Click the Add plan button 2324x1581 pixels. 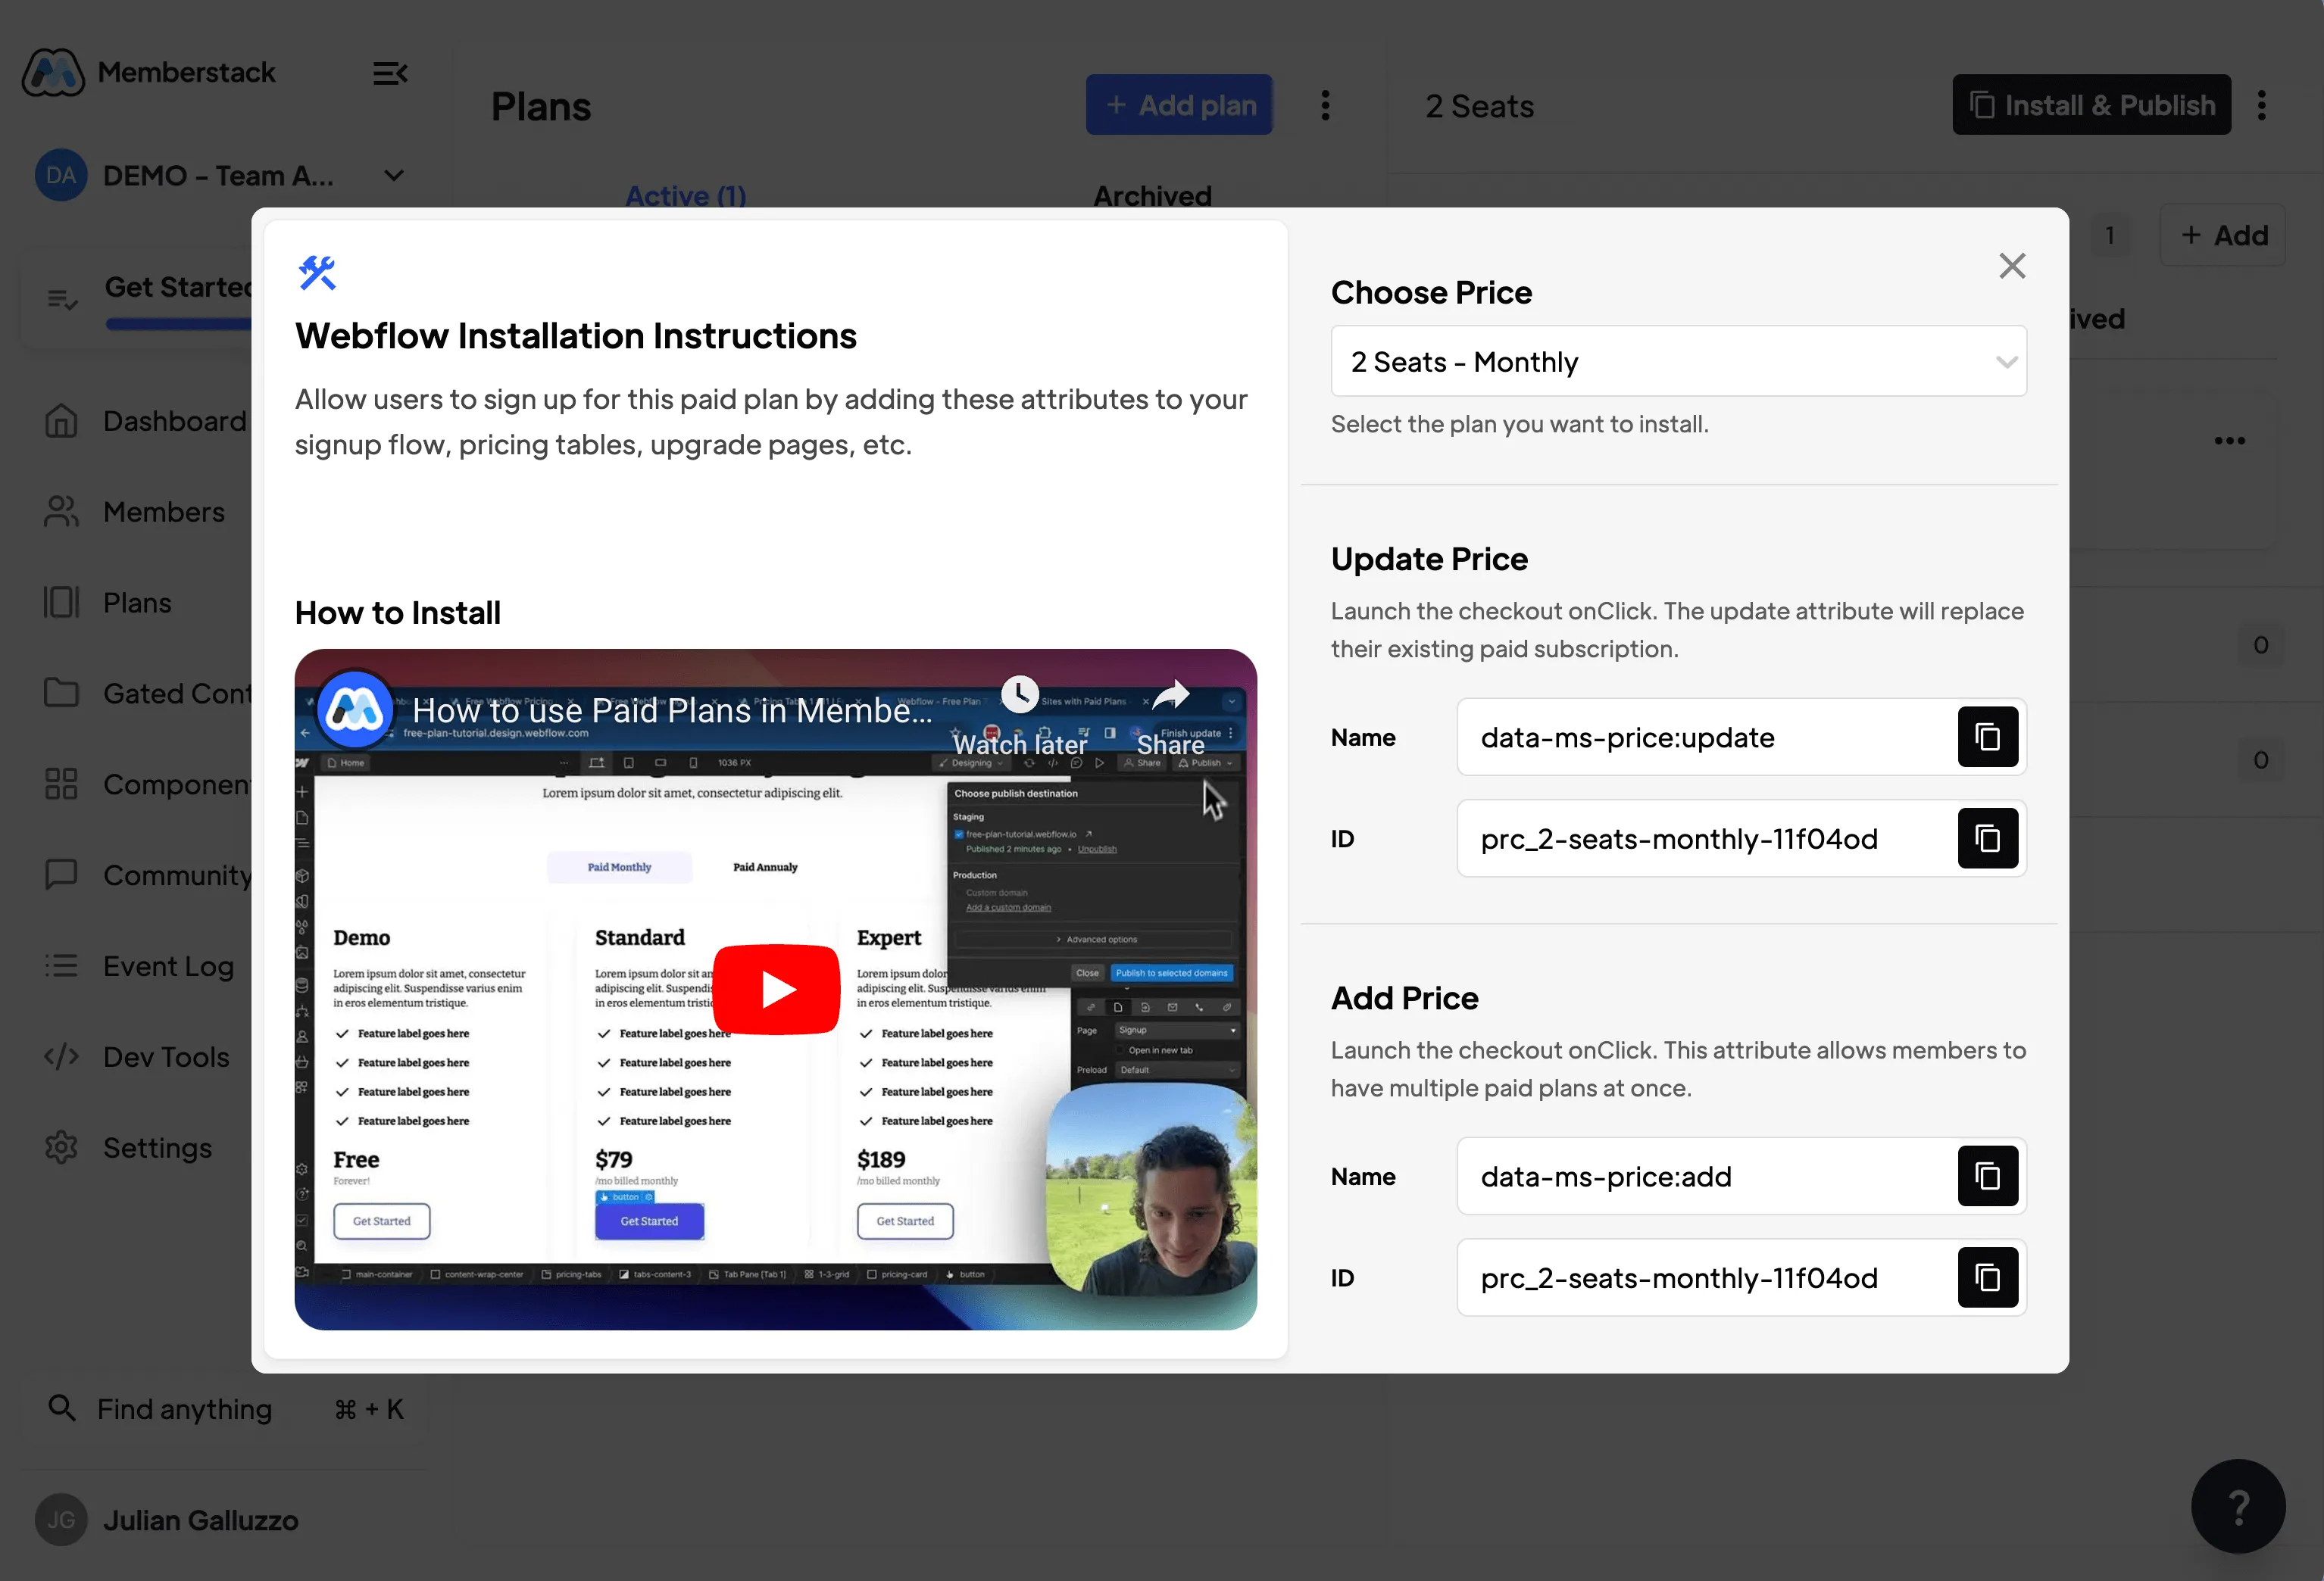(1179, 105)
